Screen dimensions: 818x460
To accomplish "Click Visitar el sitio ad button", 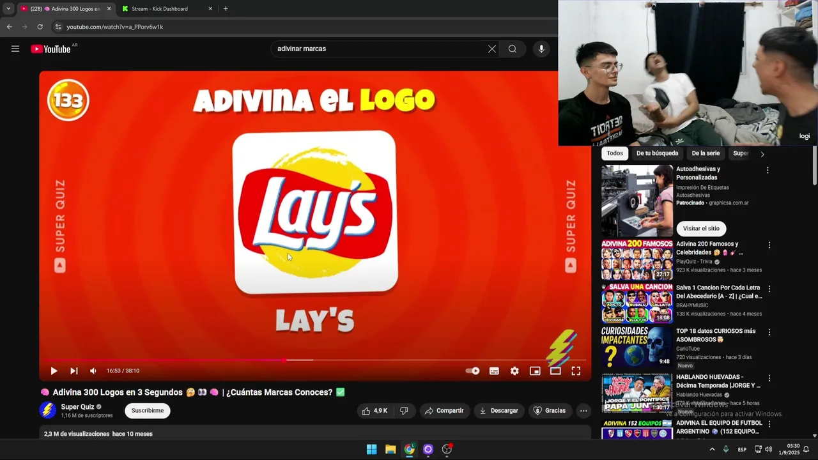I will 701,228.
